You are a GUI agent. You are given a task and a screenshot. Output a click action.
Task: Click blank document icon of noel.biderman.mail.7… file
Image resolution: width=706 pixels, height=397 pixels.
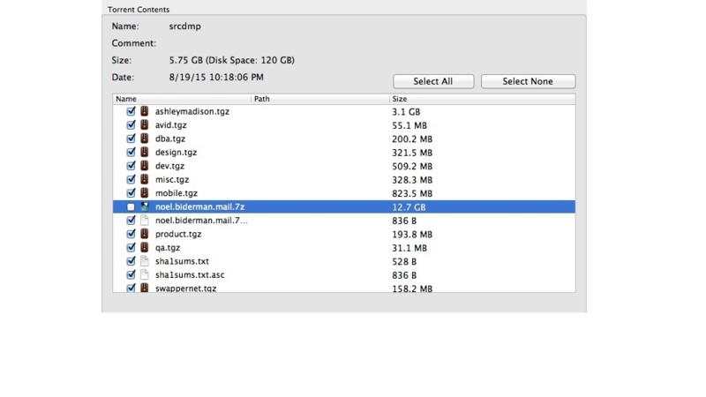tap(145, 220)
